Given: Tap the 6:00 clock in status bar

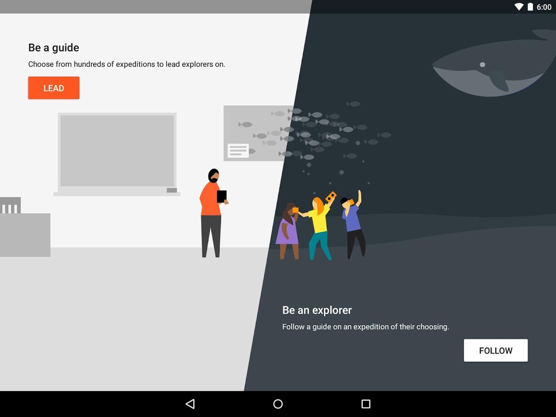Looking at the screenshot, I should click(x=544, y=7).
